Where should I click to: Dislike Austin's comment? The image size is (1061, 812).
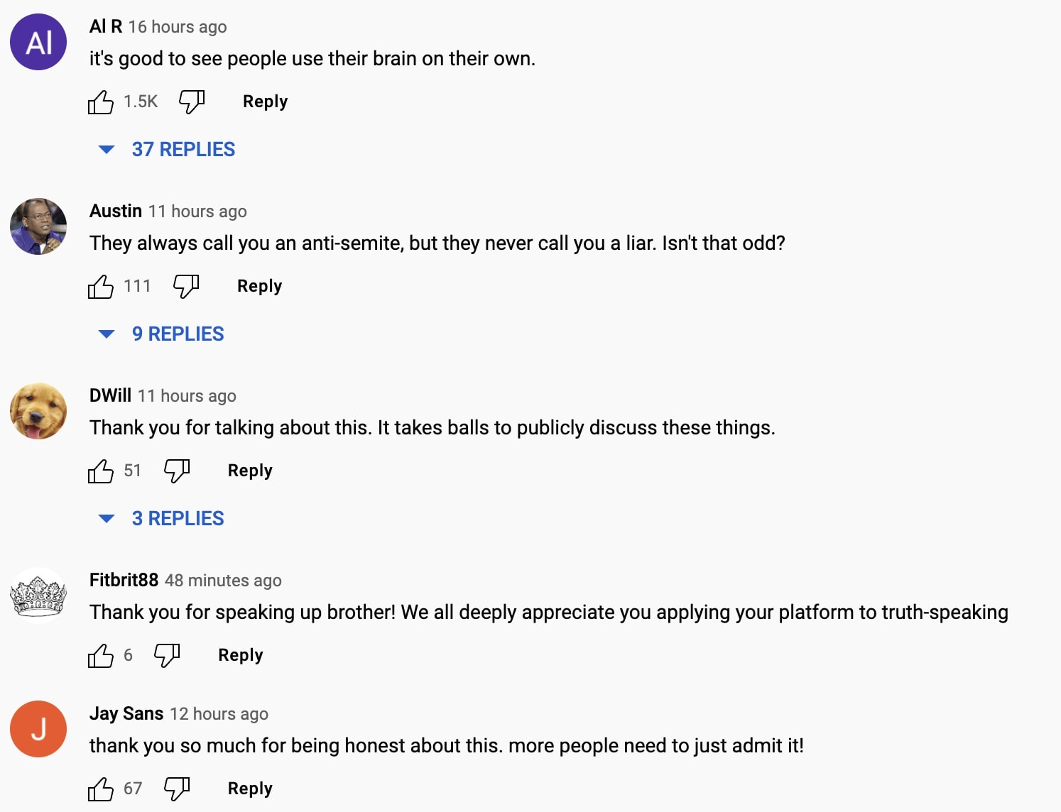(x=186, y=287)
